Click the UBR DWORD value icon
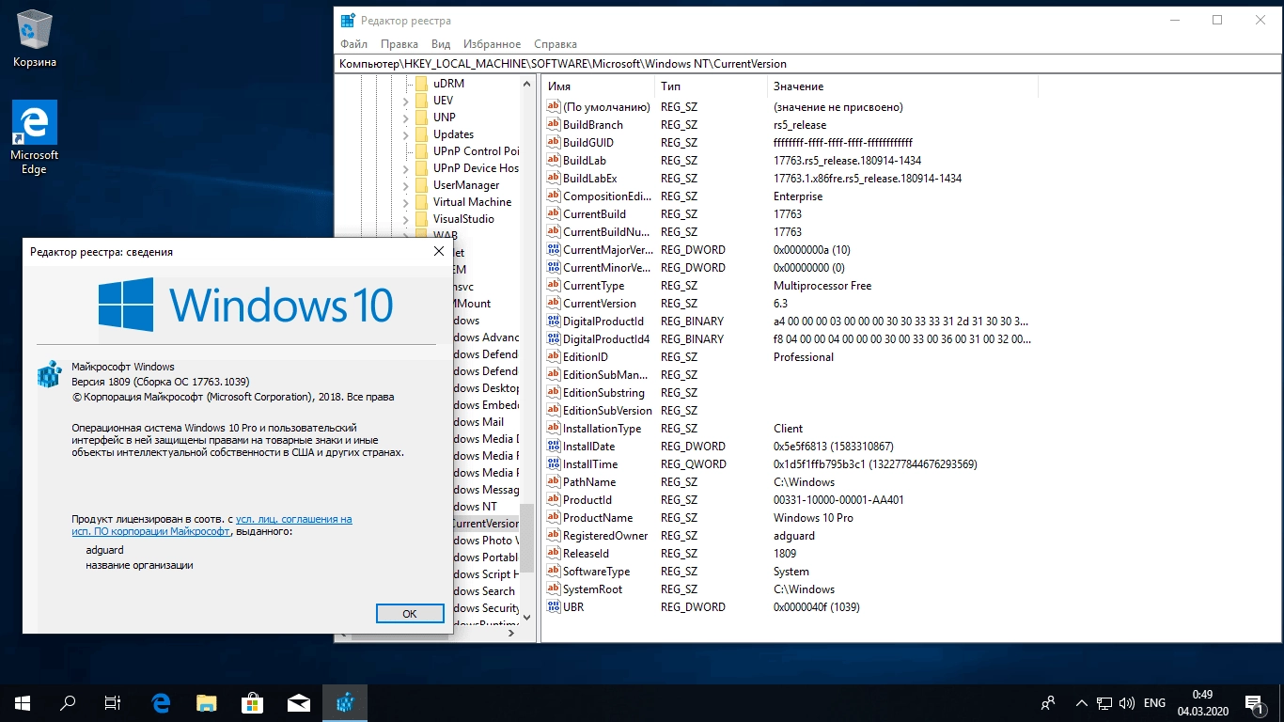Image resolution: width=1284 pixels, height=722 pixels. tap(554, 607)
